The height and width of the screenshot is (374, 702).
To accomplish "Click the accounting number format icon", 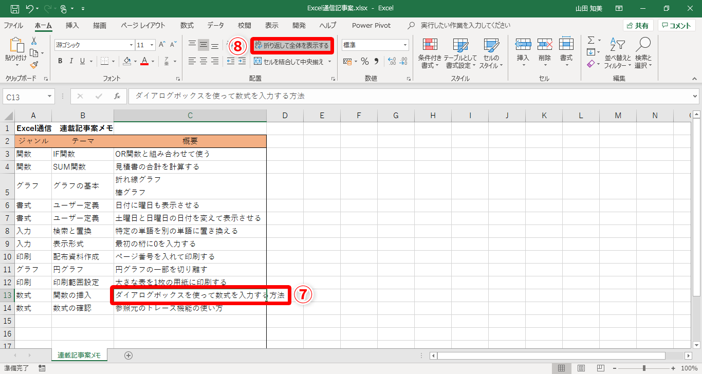I will [347, 62].
